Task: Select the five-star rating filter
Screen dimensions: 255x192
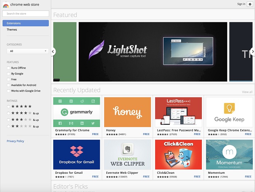Action: coord(8,107)
